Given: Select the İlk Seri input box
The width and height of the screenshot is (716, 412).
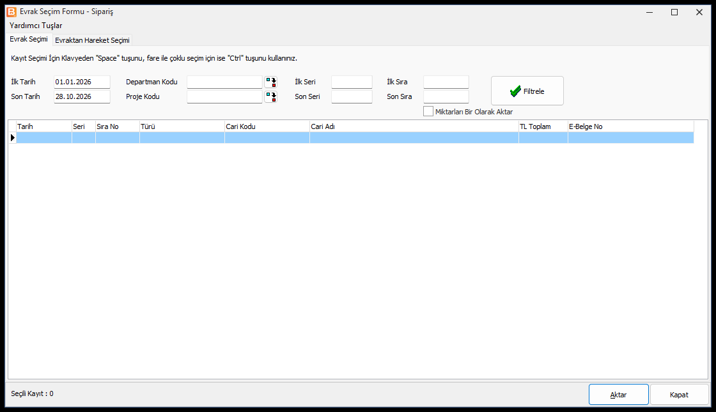Looking at the screenshot, I should pos(352,82).
